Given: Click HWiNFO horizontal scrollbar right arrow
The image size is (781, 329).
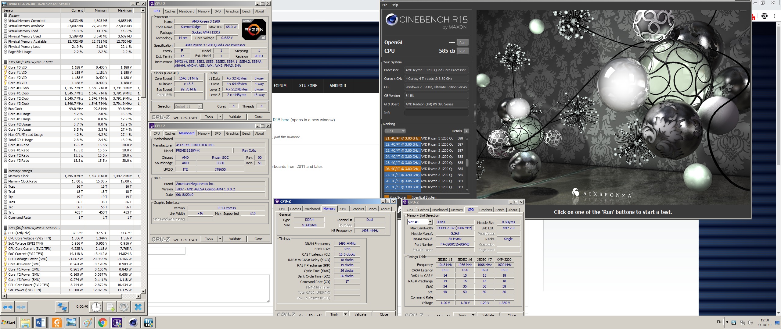Looking at the screenshot, I should (138, 296).
